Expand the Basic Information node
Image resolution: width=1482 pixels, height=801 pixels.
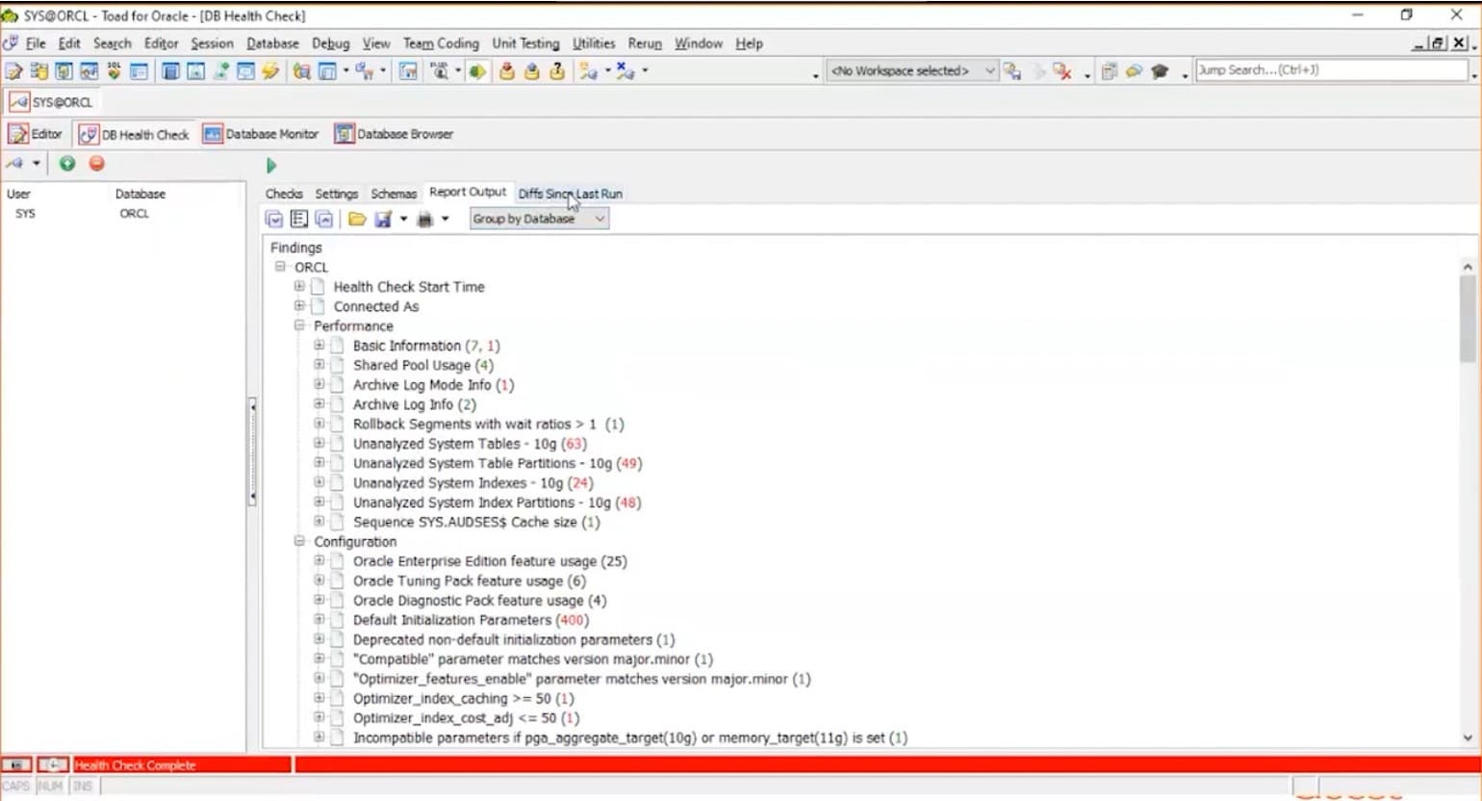coord(319,345)
